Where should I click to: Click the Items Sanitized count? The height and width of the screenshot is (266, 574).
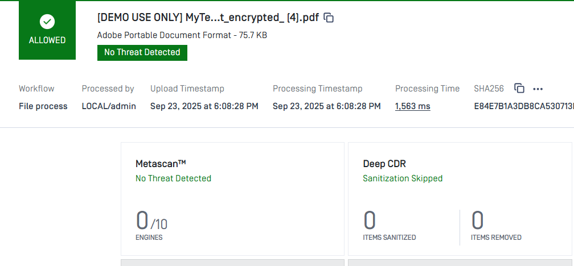click(370, 221)
